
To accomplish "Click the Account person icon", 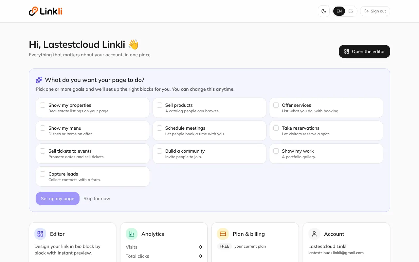I will pyautogui.click(x=314, y=234).
